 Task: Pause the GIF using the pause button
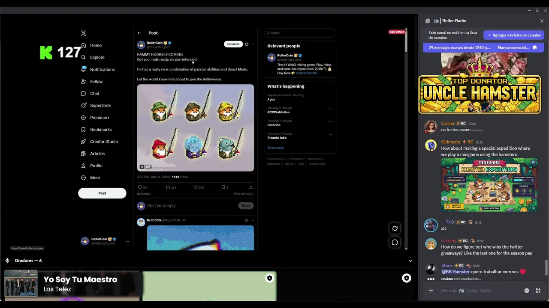click(142, 167)
